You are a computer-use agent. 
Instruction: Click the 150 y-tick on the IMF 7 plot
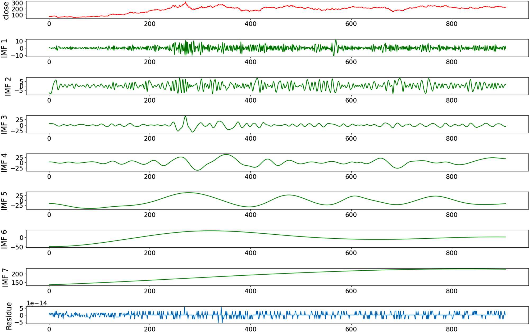click(17, 283)
